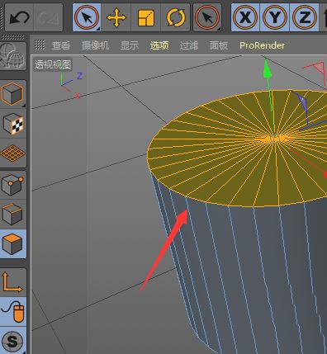Screen dimensions: 327x354
Task: Activate the Move tool
Action: [116, 17]
